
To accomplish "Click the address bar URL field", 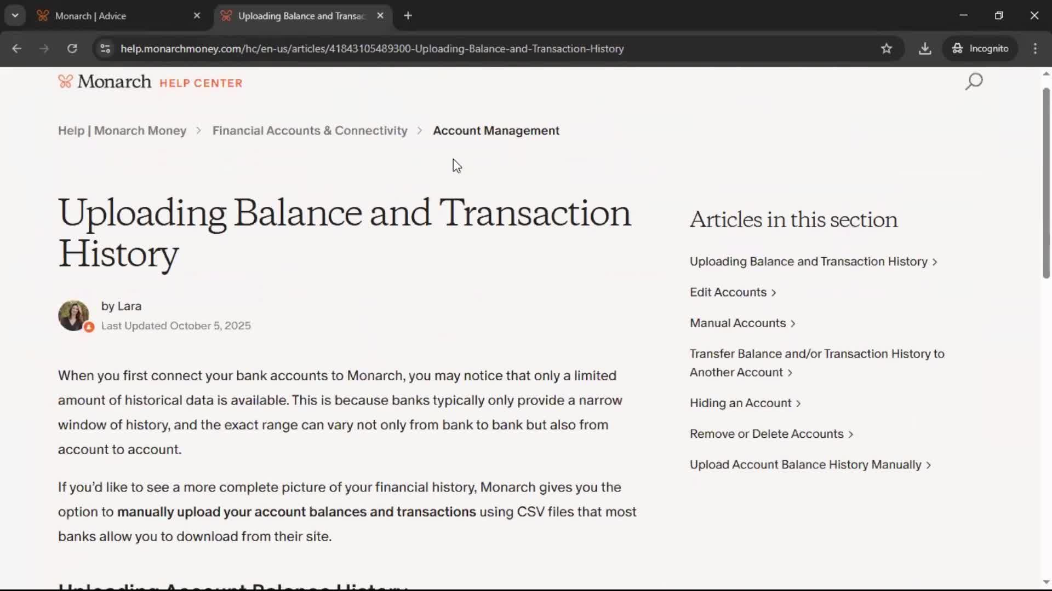I will pos(373,49).
